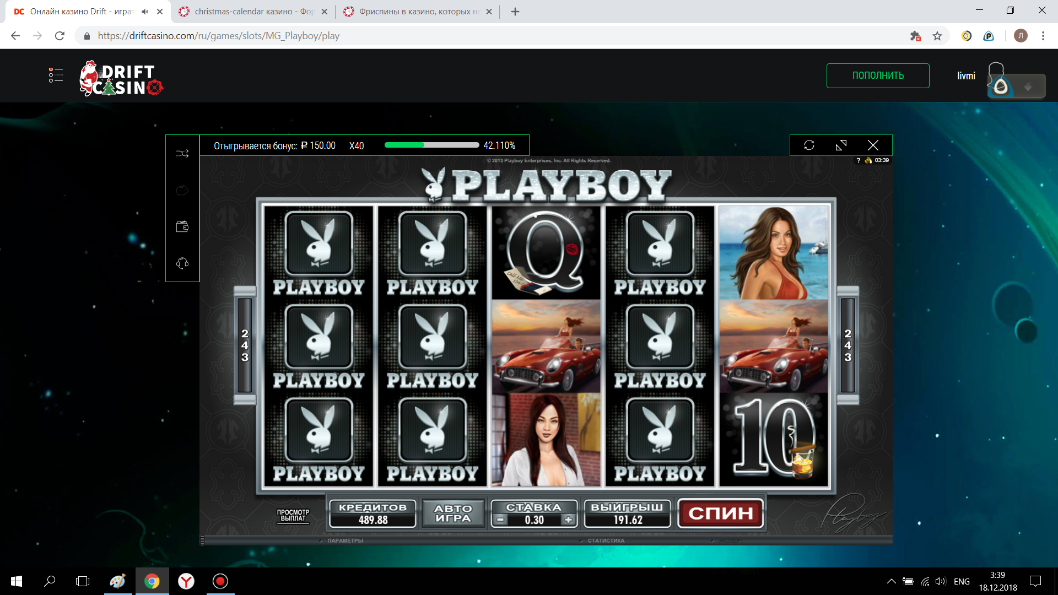Increase bet with СТАВКА plus button
1058x595 pixels.
click(568, 520)
